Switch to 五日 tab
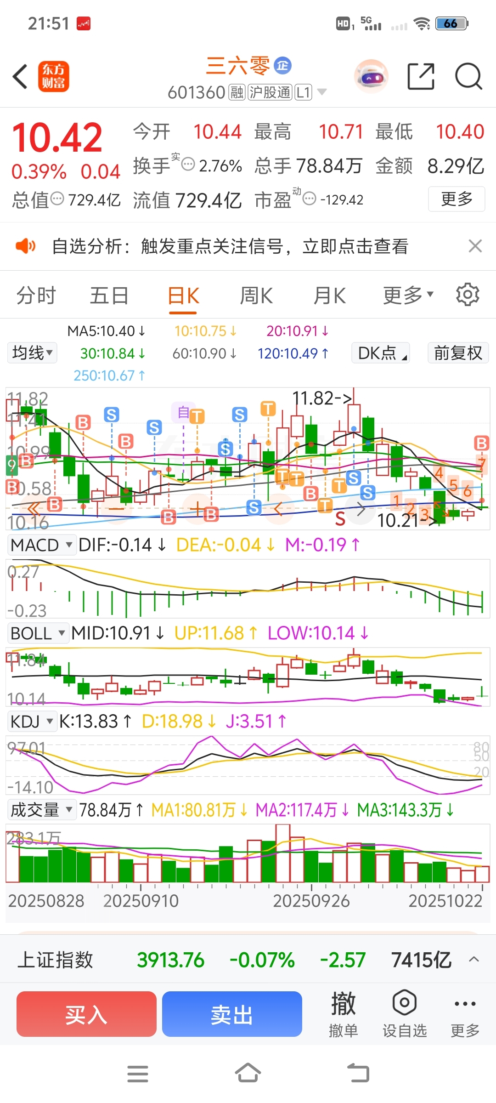The width and height of the screenshot is (496, 1103). pos(109,295)
